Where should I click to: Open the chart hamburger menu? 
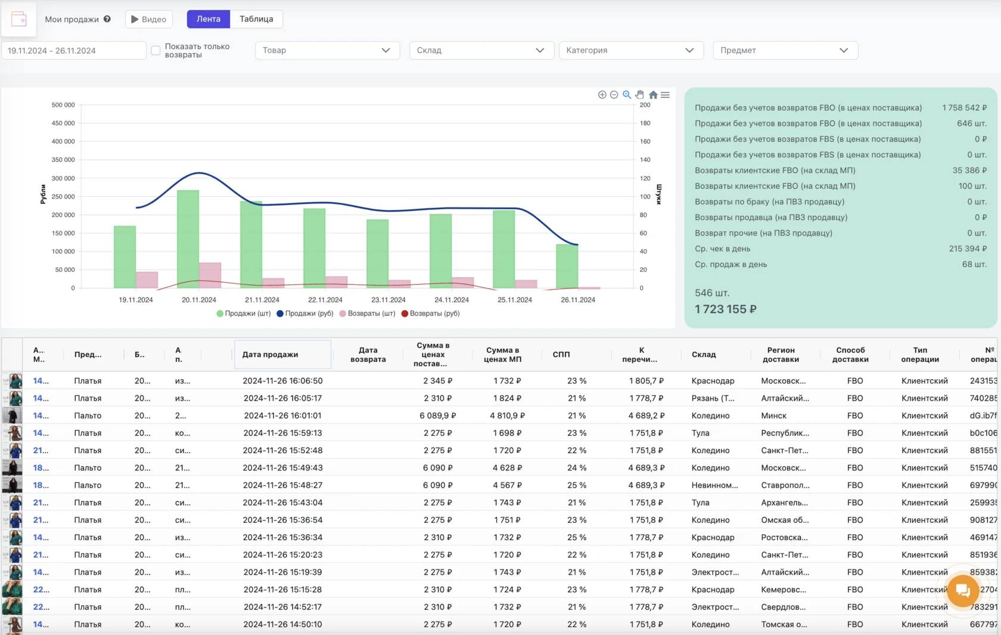pyautogui.click(x=665, y=95)
